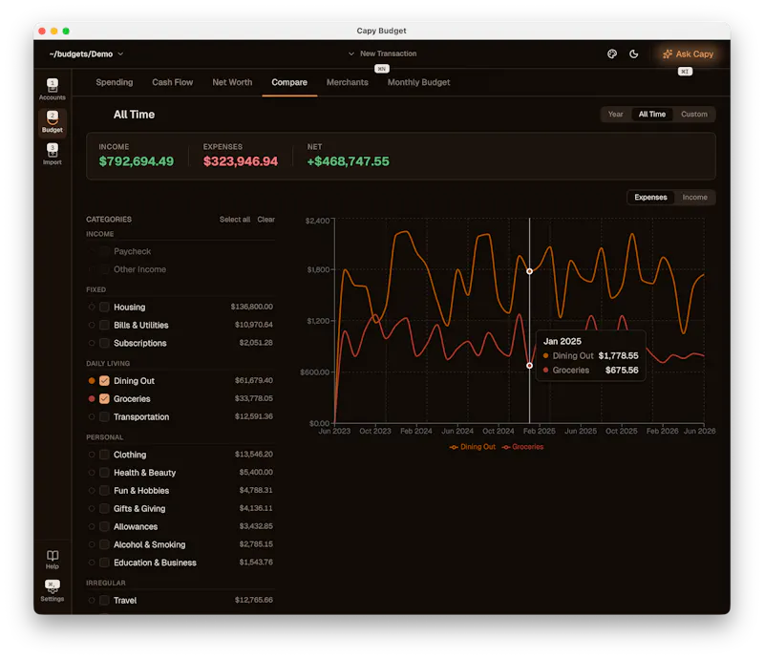Click the Ask Capy sparkle button
Screen dimensions: 764x659
688,54
